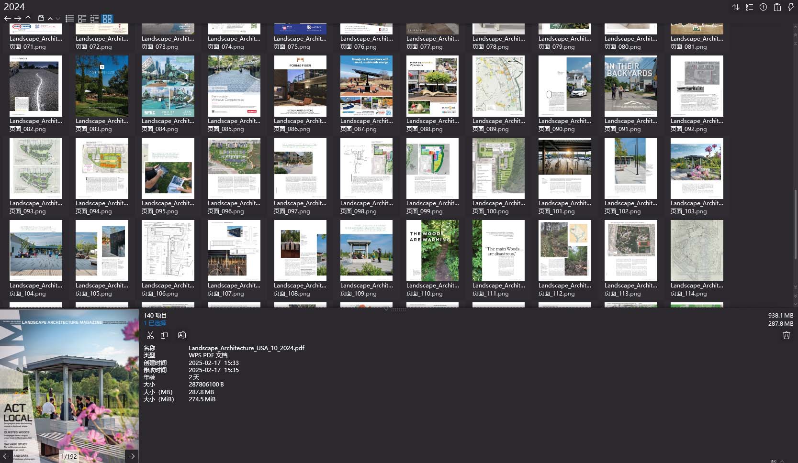This screenshot has height=463, width=798.
Task: Select the 页面_082.png thumbnail
Action: (x=35, y=86)
